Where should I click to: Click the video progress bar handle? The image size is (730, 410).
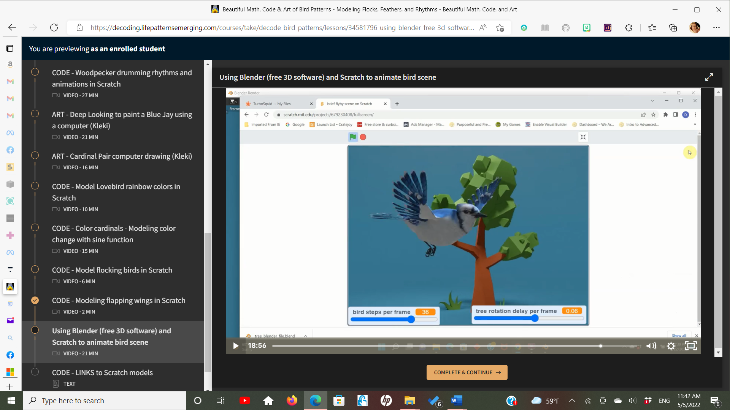tap(601, 346)
